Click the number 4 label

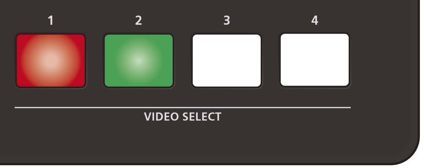click(315, 21)
